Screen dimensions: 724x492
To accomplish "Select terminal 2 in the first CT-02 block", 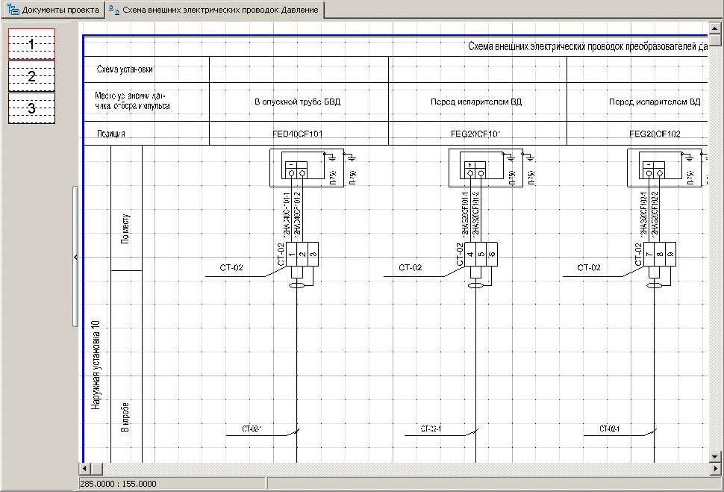I will click(x=302, y=255).
